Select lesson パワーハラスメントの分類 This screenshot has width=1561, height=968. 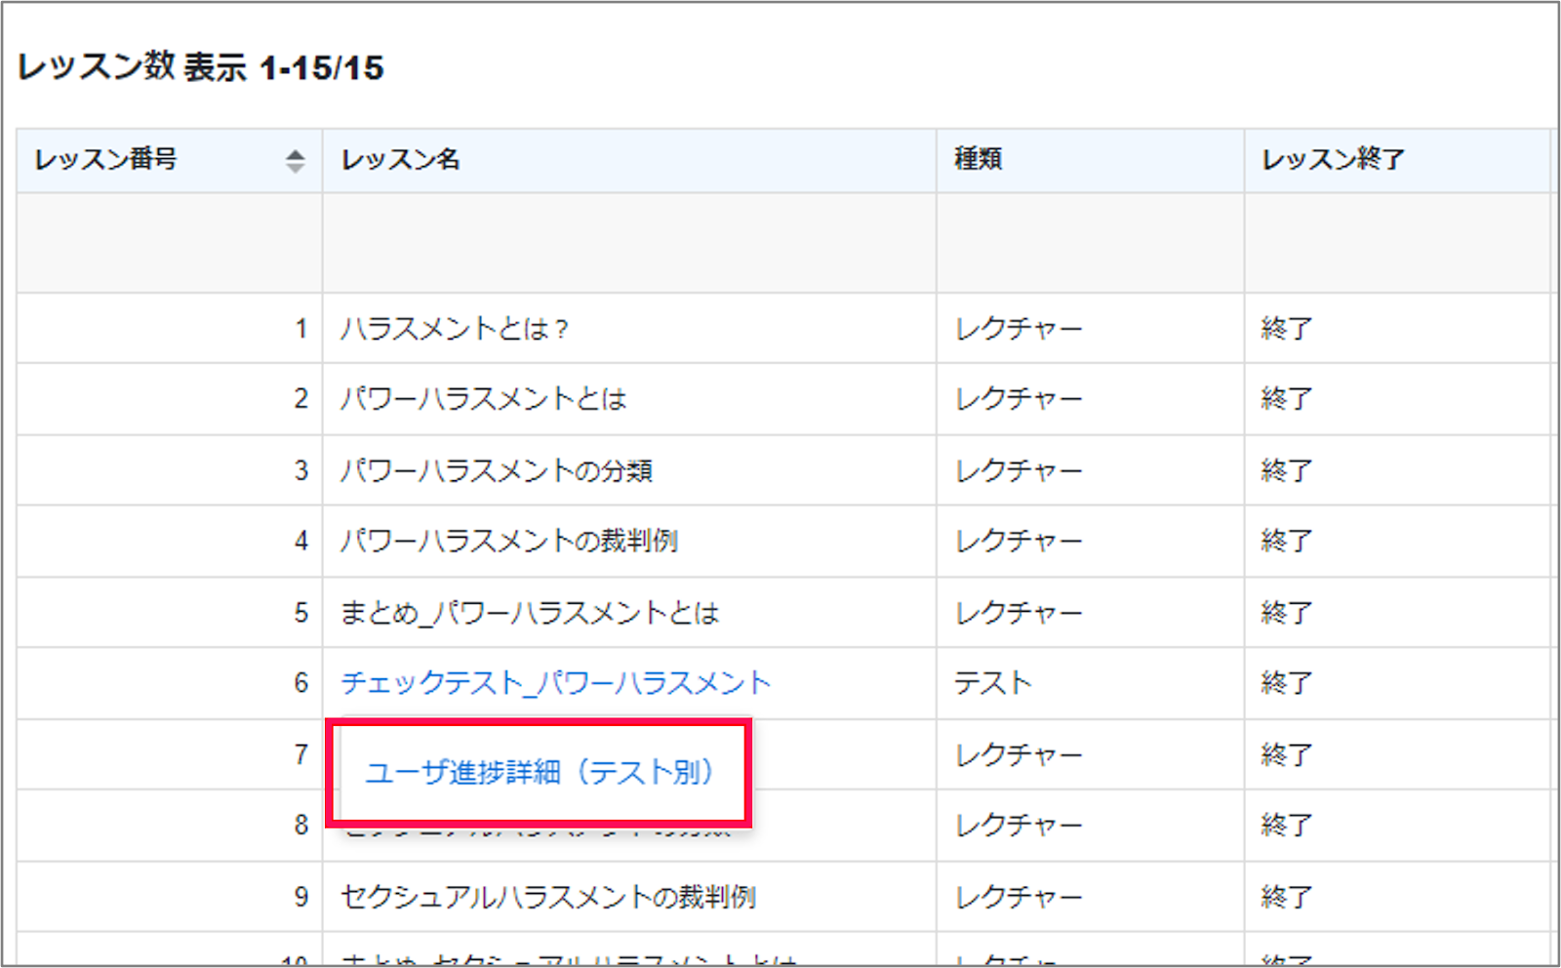click(497, 470)
